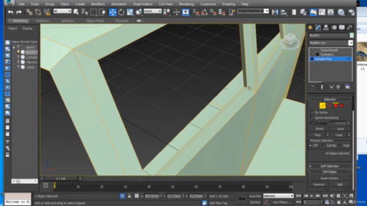Click the Auto Key button
Screen dimensions: 367x206
pyautogui.click(x=255, y=196)
